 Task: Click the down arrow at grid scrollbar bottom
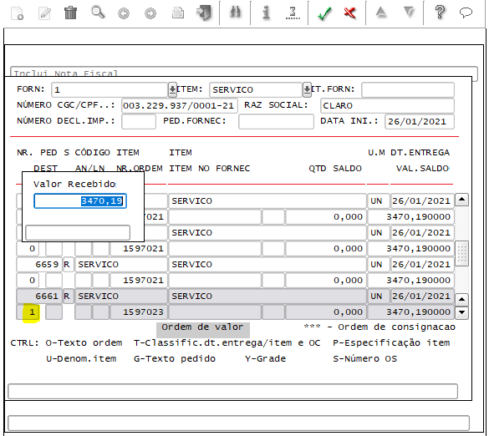(462, 312)
